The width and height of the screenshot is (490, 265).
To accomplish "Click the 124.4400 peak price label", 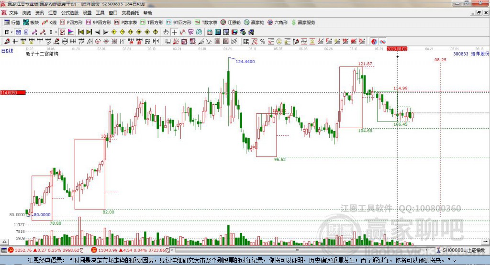I will (245, 62).
